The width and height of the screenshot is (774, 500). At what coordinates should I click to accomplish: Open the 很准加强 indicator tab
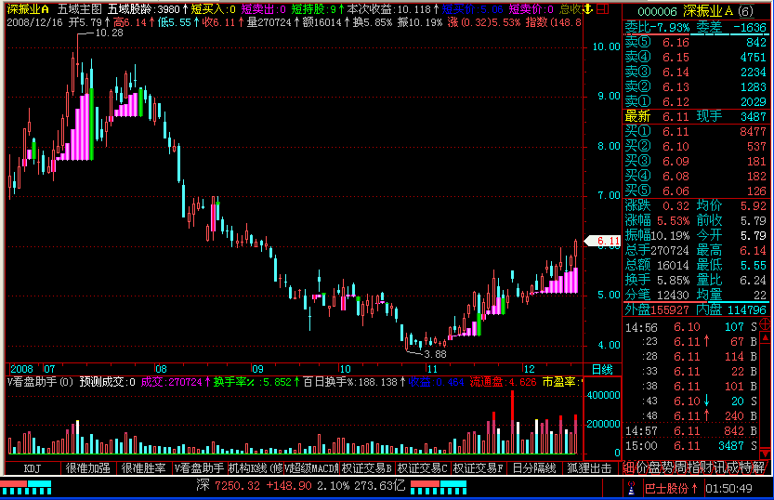[x=88, y=467]
